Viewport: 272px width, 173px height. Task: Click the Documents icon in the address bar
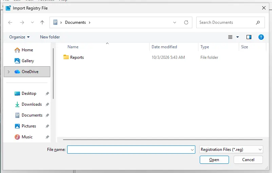(55, 22)
